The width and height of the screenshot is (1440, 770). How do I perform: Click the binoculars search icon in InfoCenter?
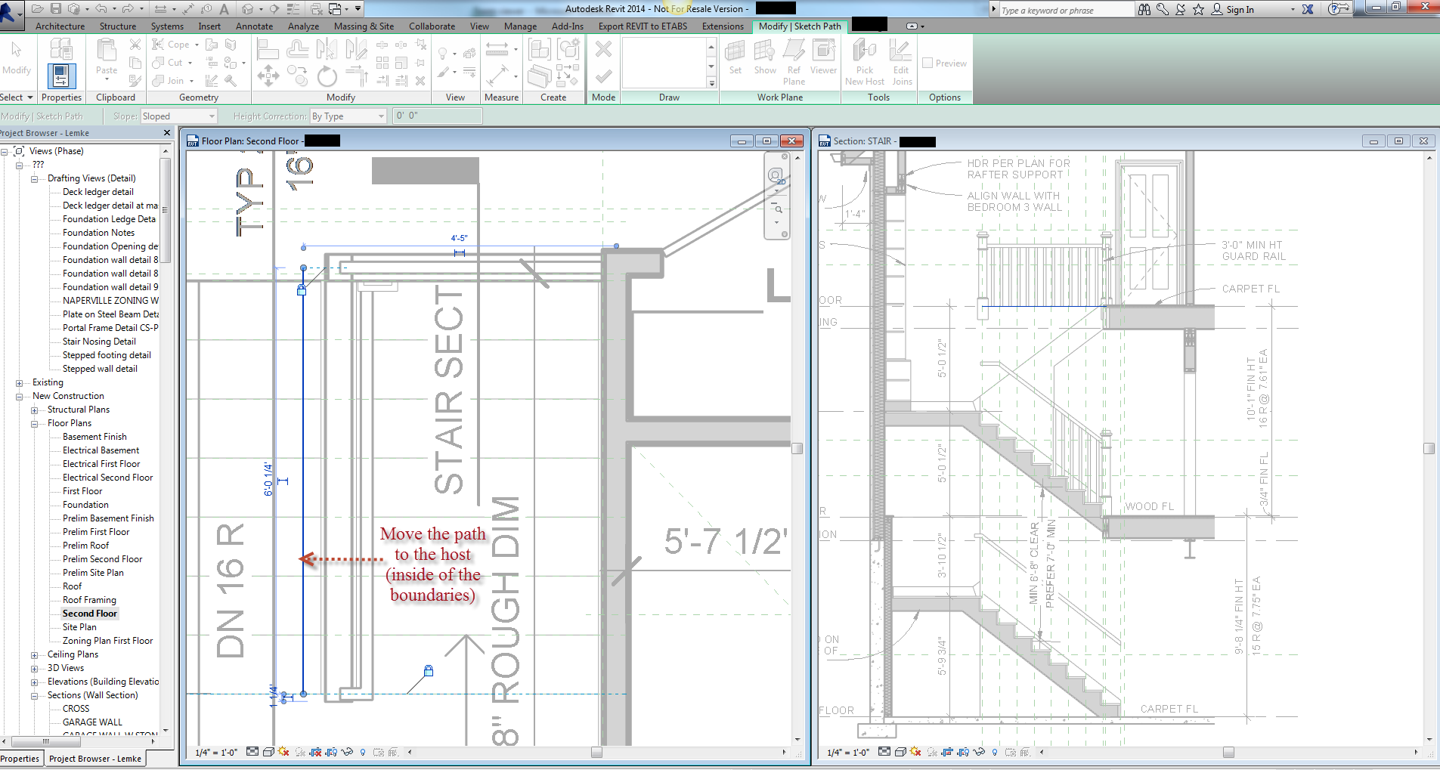click(x=1144, y=9)
